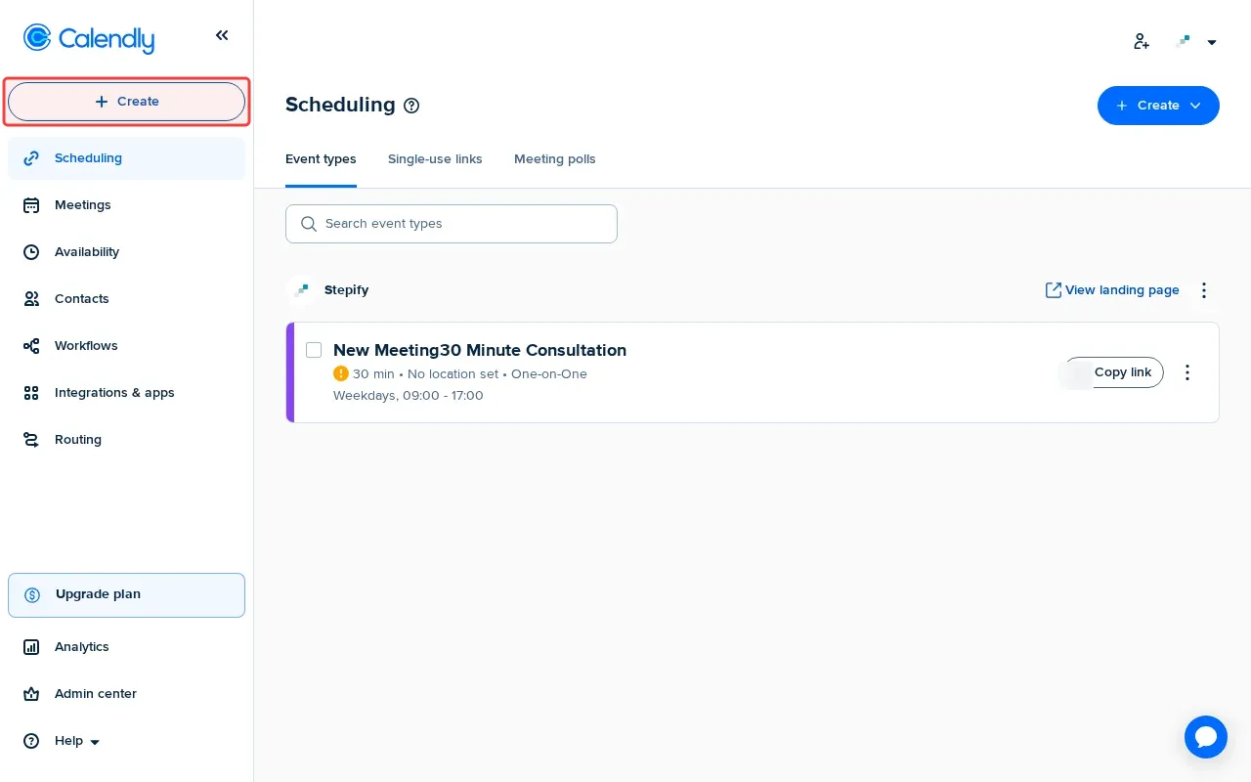Open the Create dropdown at top right

[x=1158, y=105]
